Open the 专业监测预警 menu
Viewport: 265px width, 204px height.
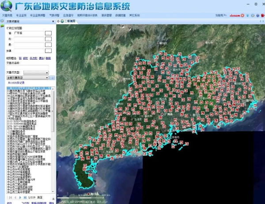click(x=38, y=15)
